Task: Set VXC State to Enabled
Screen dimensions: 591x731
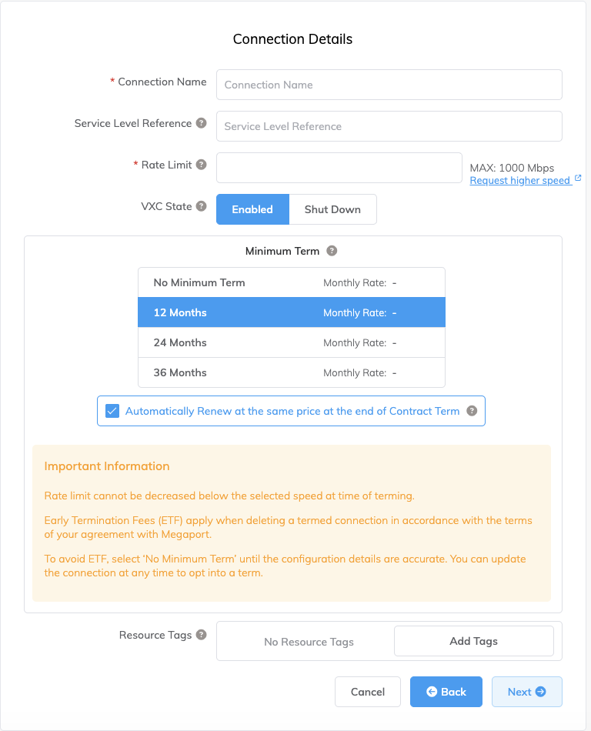Action: tap(252, 209)
